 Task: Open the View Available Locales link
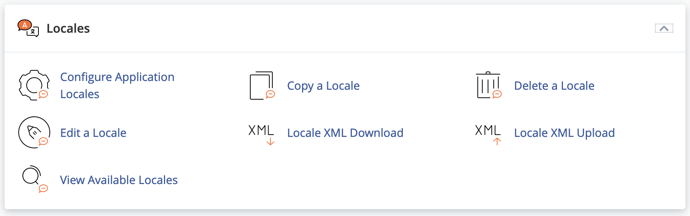(119, 180)
